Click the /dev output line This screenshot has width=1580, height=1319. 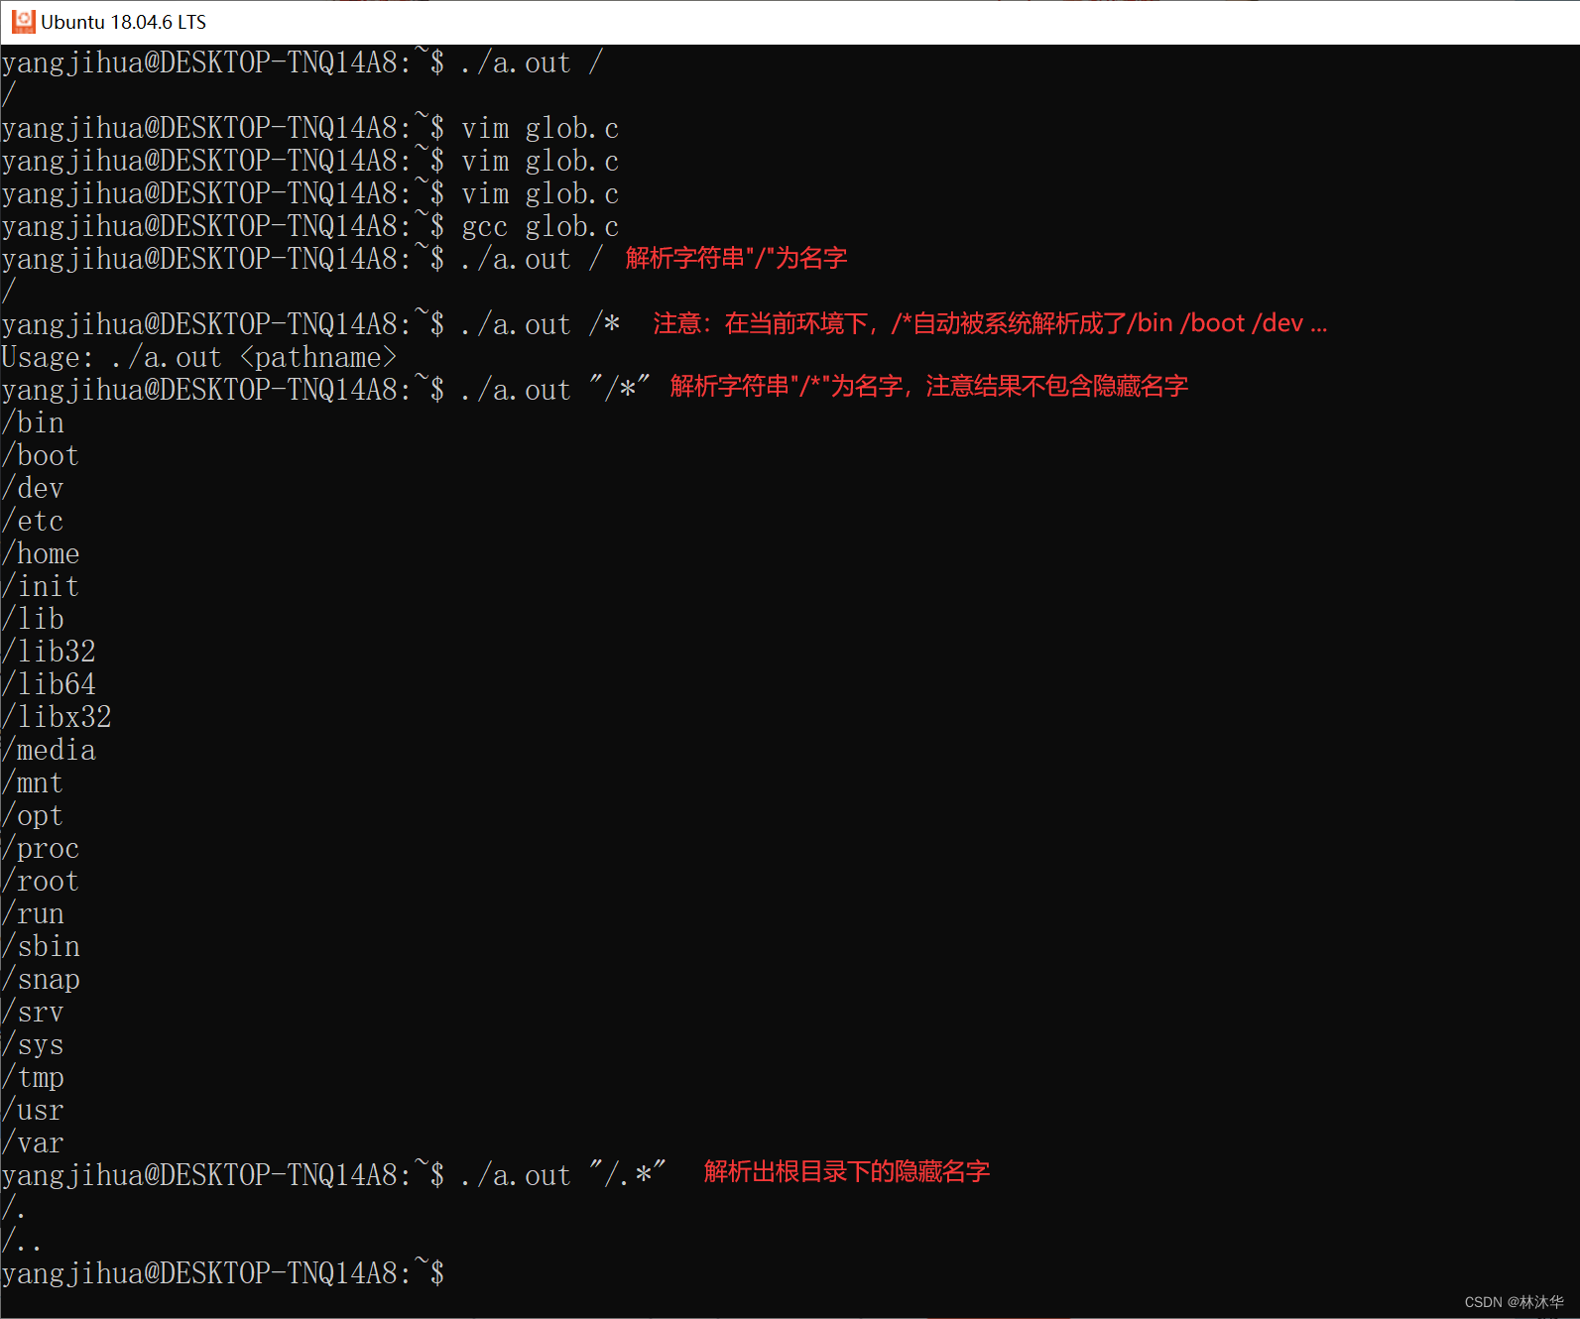tap(33, 489)
